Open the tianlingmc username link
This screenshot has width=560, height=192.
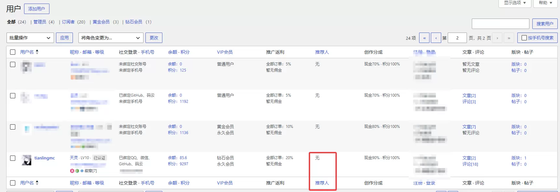coord(45,158)
